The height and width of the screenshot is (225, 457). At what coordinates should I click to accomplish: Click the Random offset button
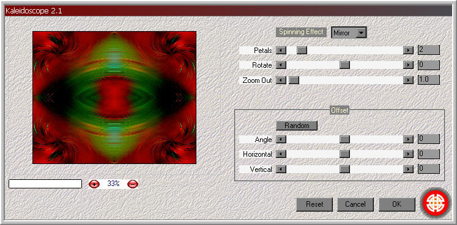pos(297,126)
